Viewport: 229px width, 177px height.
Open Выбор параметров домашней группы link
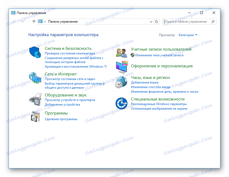click(x=74, y=86)
